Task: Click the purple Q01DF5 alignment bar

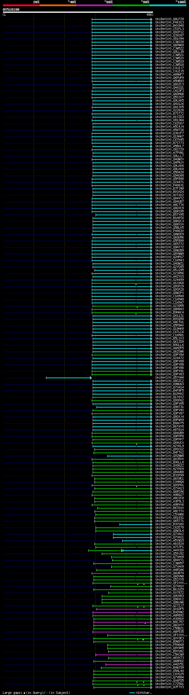Action: coord(124,609)
